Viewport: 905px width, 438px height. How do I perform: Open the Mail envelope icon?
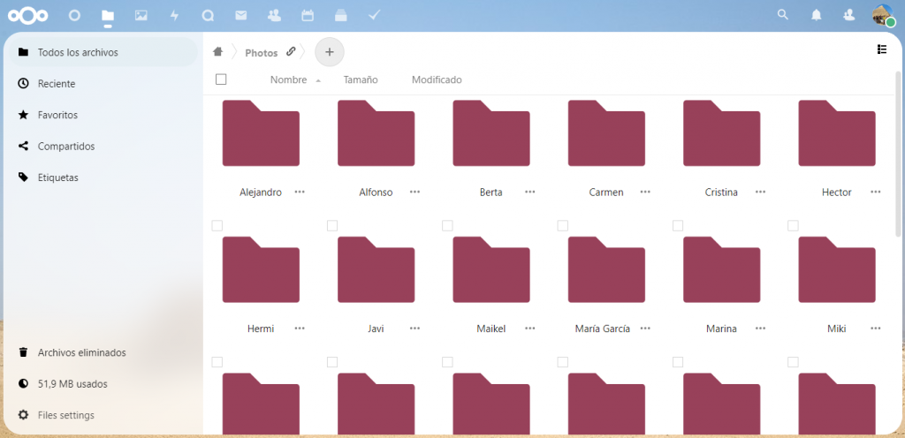coord(240,16)
